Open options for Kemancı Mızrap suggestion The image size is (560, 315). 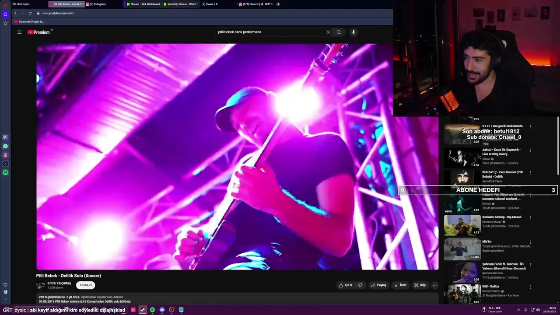[x=530, y=217]
